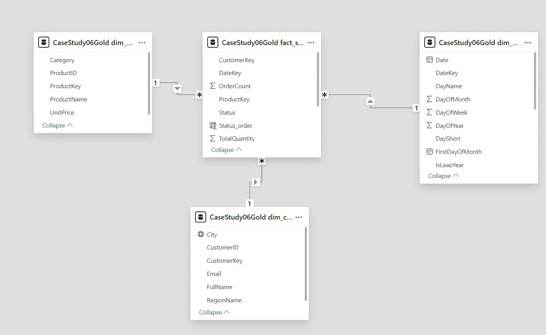Click the dim_c customer table title text
546x335 pixels.
pyautogui.click(x=251, y=217)
